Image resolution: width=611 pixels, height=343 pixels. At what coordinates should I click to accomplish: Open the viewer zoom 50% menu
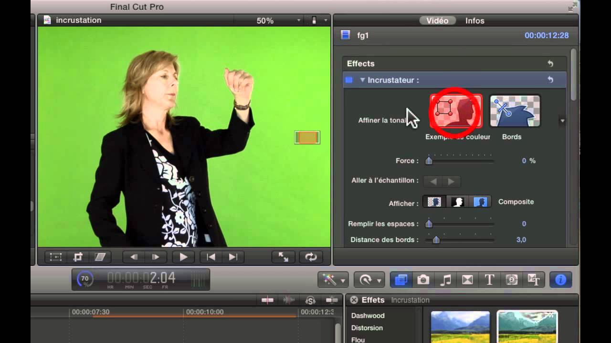click(x=279, y=20)
